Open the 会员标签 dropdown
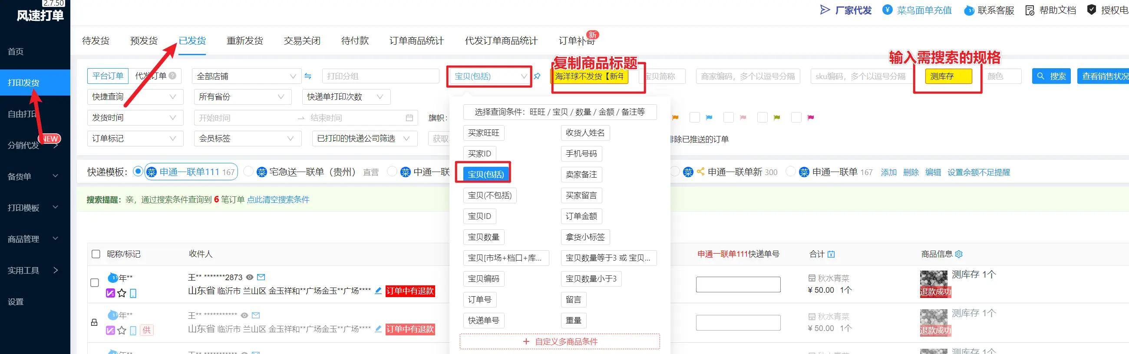 (x=248, y=139)
